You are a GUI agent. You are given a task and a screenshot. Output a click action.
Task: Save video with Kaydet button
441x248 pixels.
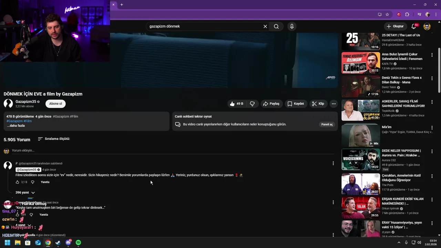[296, 104]
